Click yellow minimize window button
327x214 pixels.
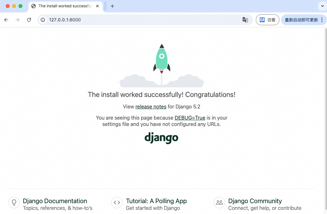14,6
